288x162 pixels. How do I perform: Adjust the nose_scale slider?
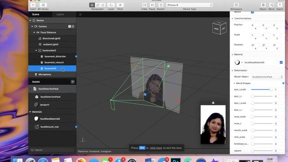(x=262, y=117)
